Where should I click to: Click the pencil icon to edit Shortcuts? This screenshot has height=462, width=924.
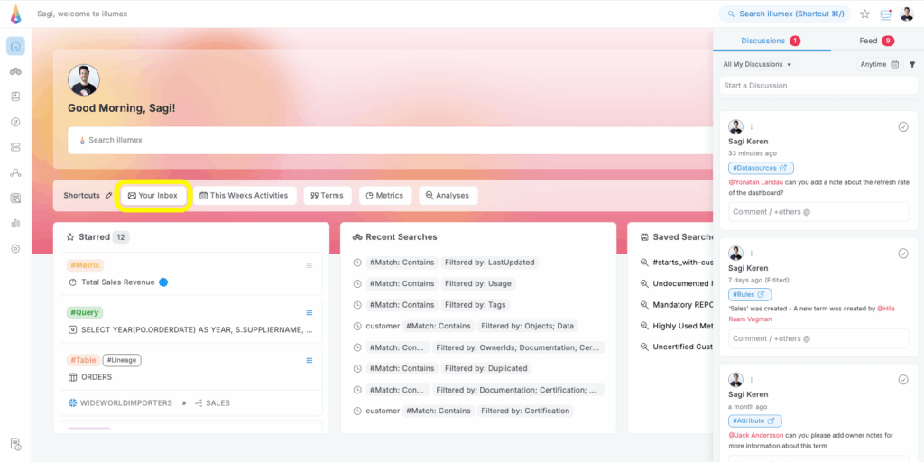109,196
